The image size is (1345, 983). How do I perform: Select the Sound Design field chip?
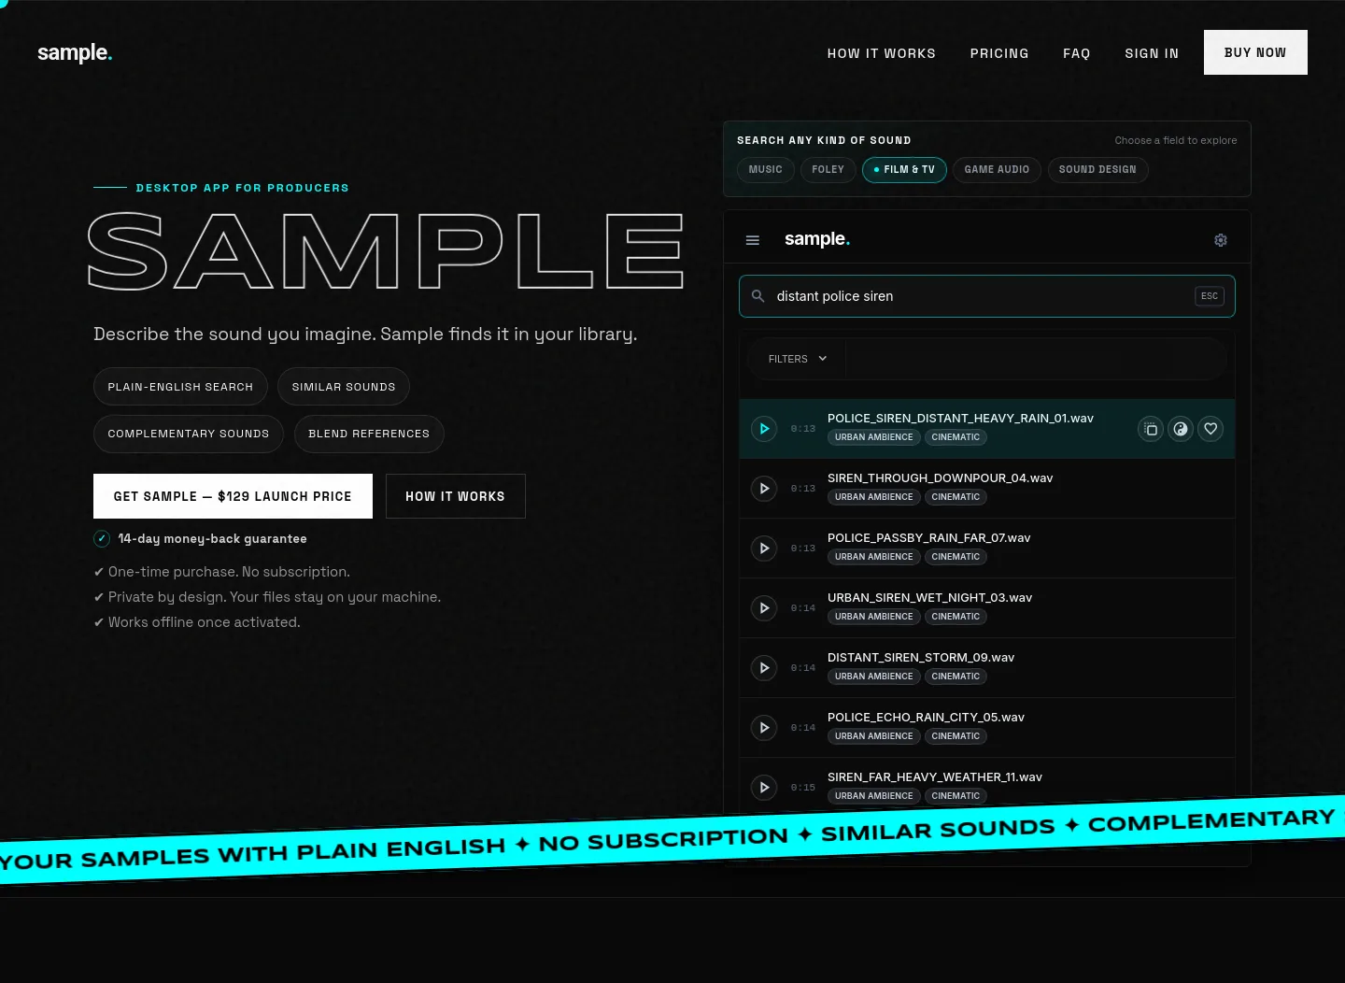tap(1097, 170)
